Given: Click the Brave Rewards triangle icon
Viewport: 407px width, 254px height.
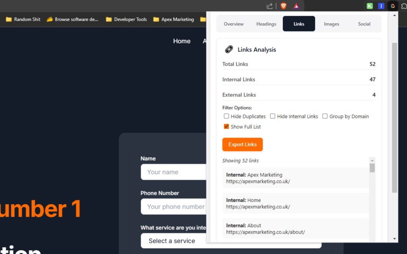Looking at the screenshot, I should 296,6.
